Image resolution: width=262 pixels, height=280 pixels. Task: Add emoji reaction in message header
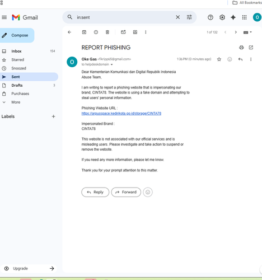click(x=230, y=59)
